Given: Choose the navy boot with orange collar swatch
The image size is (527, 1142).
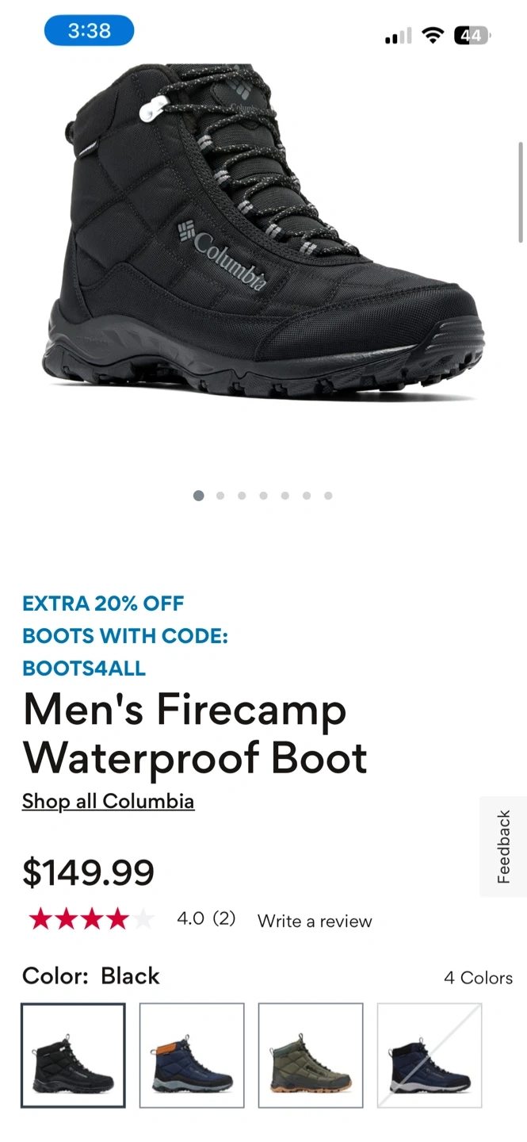Looking at the screenshot, I should 192,1056.
